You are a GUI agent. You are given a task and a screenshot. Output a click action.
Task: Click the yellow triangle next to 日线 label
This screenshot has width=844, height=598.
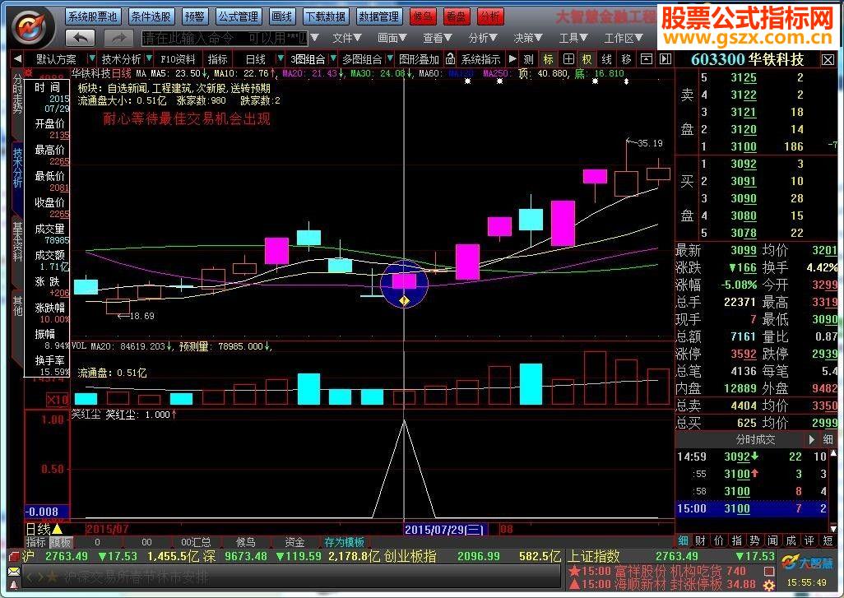(x=58, y=529)
